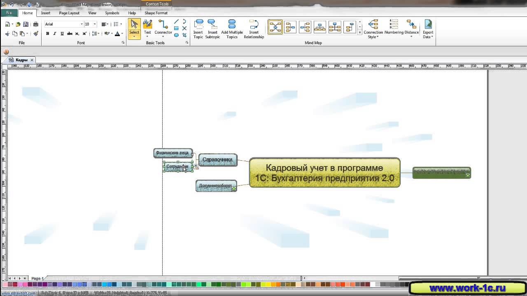Choose the Connector tool

coord(163,28)
